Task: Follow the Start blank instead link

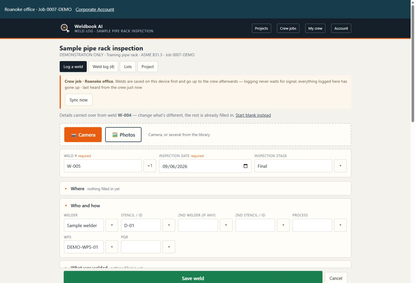Action: pyautogui.click(x=253, y=115)
